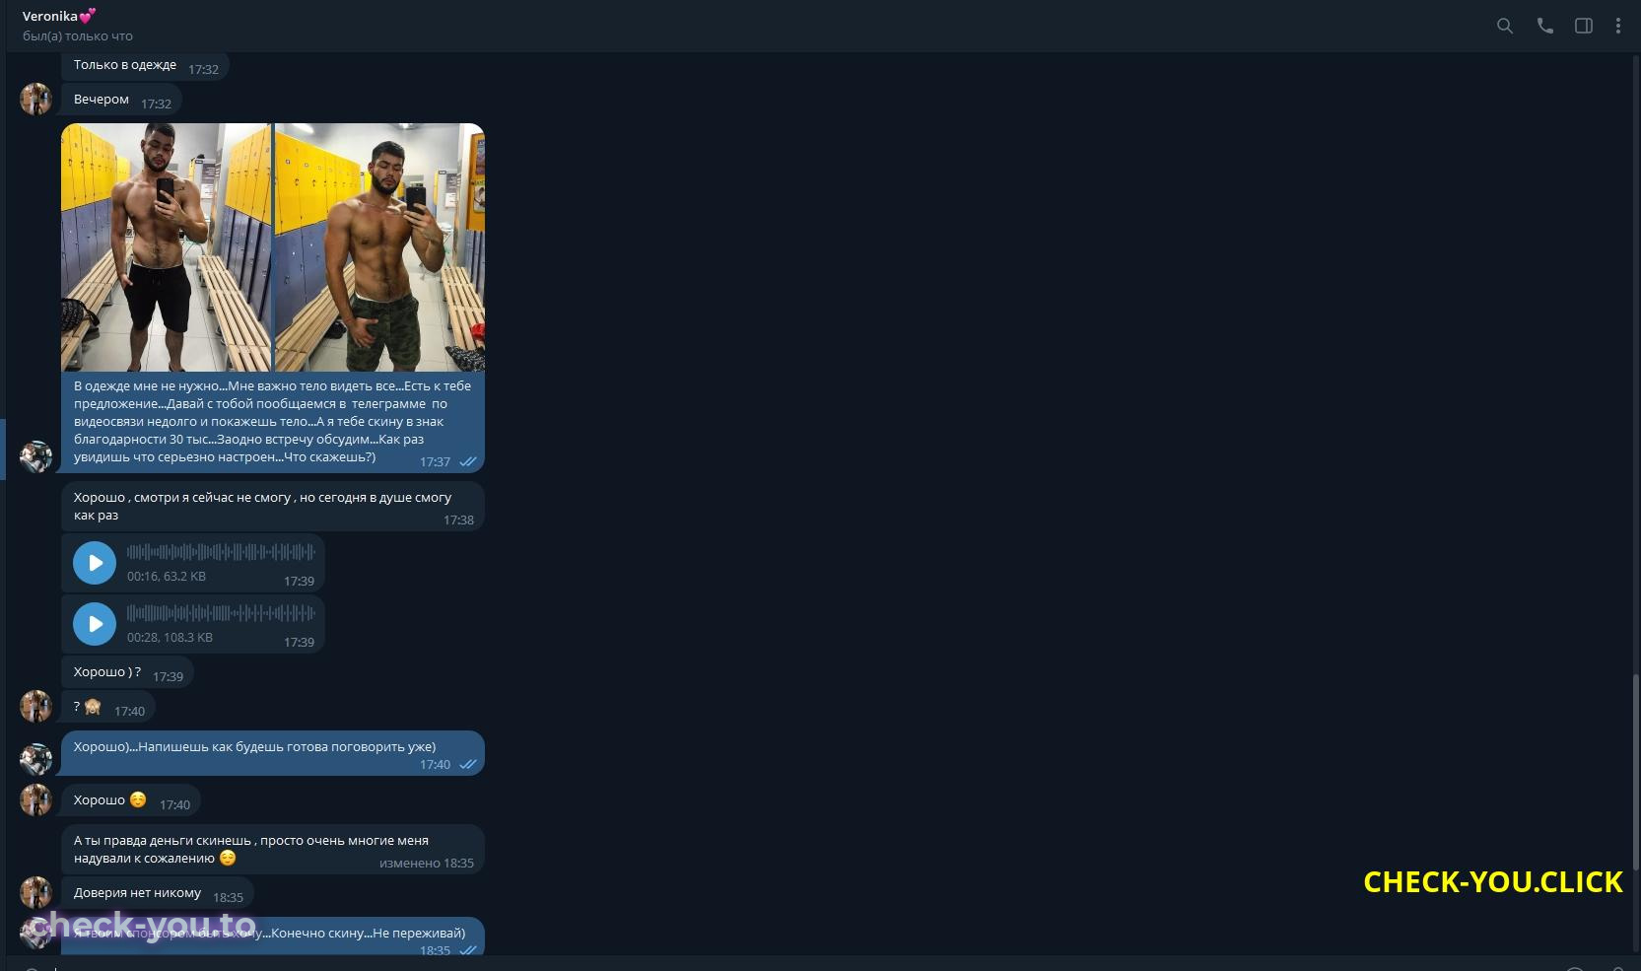This screenshot has height=971, width=1641.
Task: Open search in chat
Action: pos(1504,27)
